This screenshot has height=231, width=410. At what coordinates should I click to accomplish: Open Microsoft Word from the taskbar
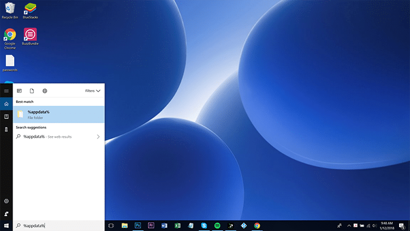coord(164,226)
